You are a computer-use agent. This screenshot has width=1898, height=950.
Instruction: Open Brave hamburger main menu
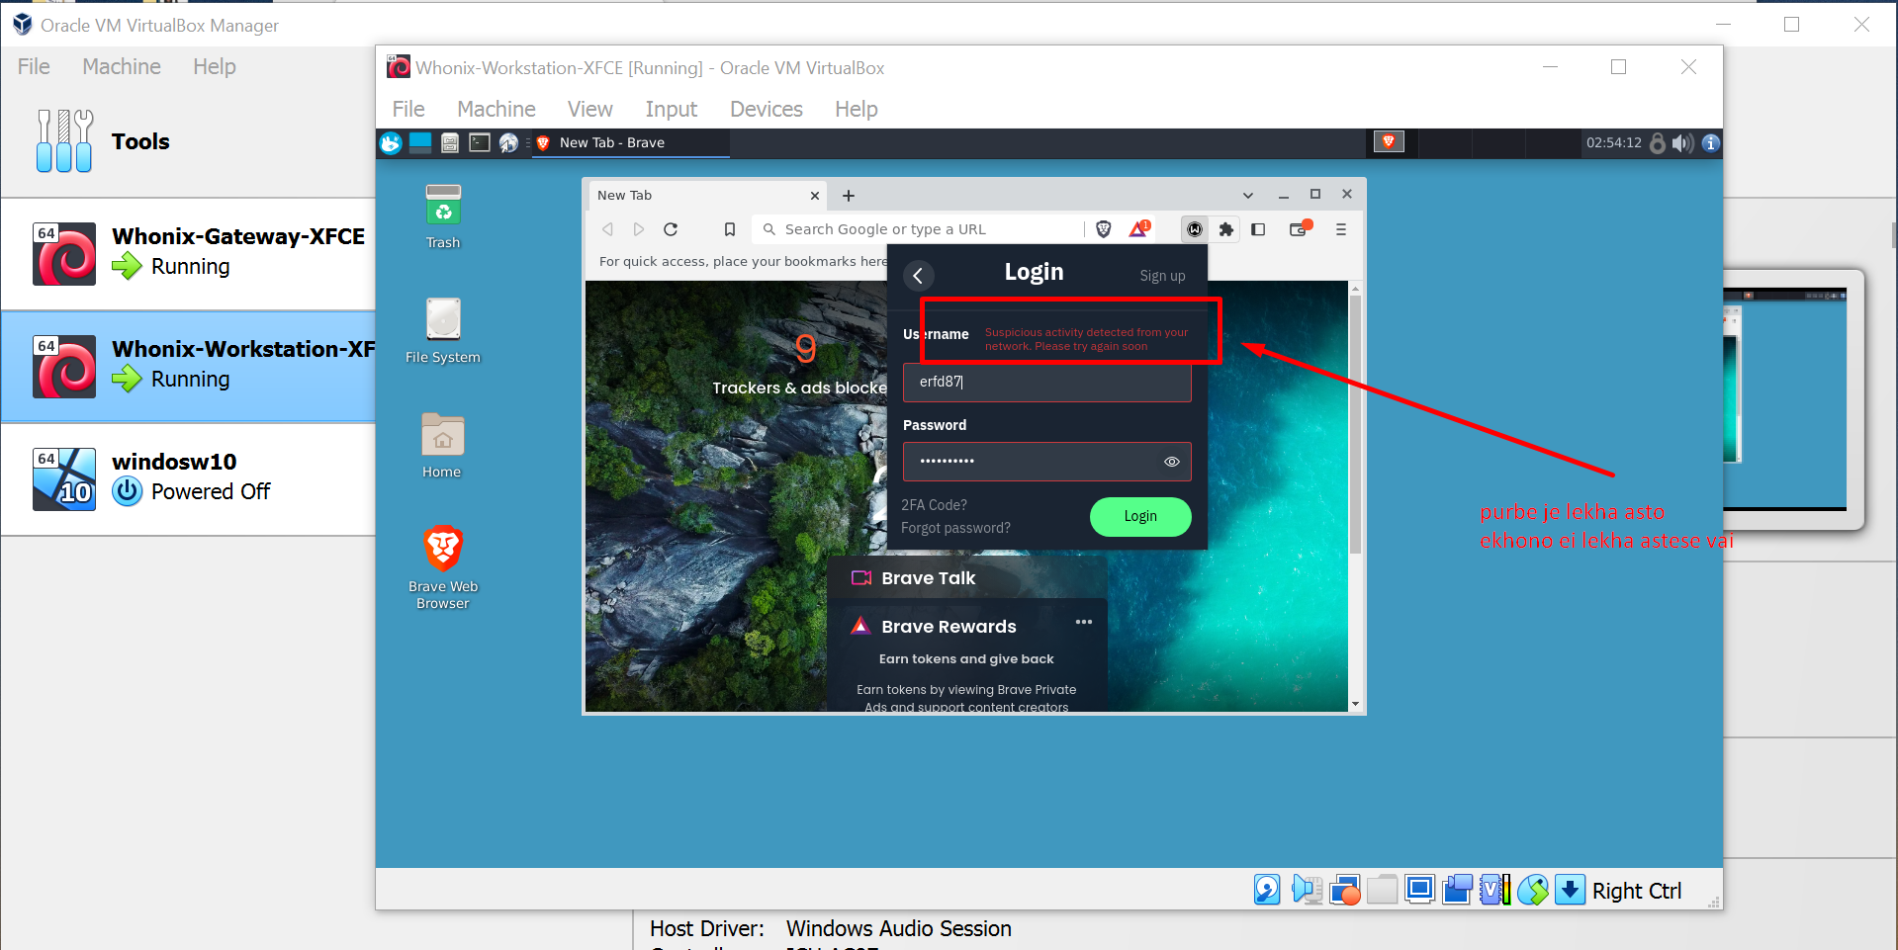tap(1341, 229)
